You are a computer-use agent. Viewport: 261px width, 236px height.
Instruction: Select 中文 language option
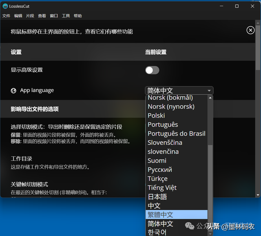[177, 206]
